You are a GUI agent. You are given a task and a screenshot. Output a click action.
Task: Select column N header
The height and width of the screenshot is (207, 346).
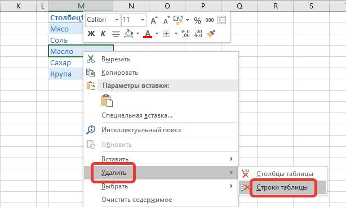tap(131, 6)
